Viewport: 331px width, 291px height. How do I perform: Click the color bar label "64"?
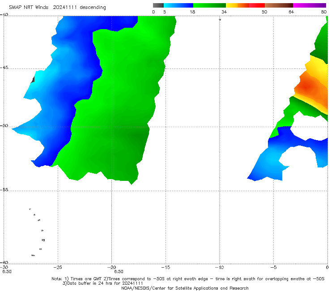pyautogui.click(x=291, y=12)
